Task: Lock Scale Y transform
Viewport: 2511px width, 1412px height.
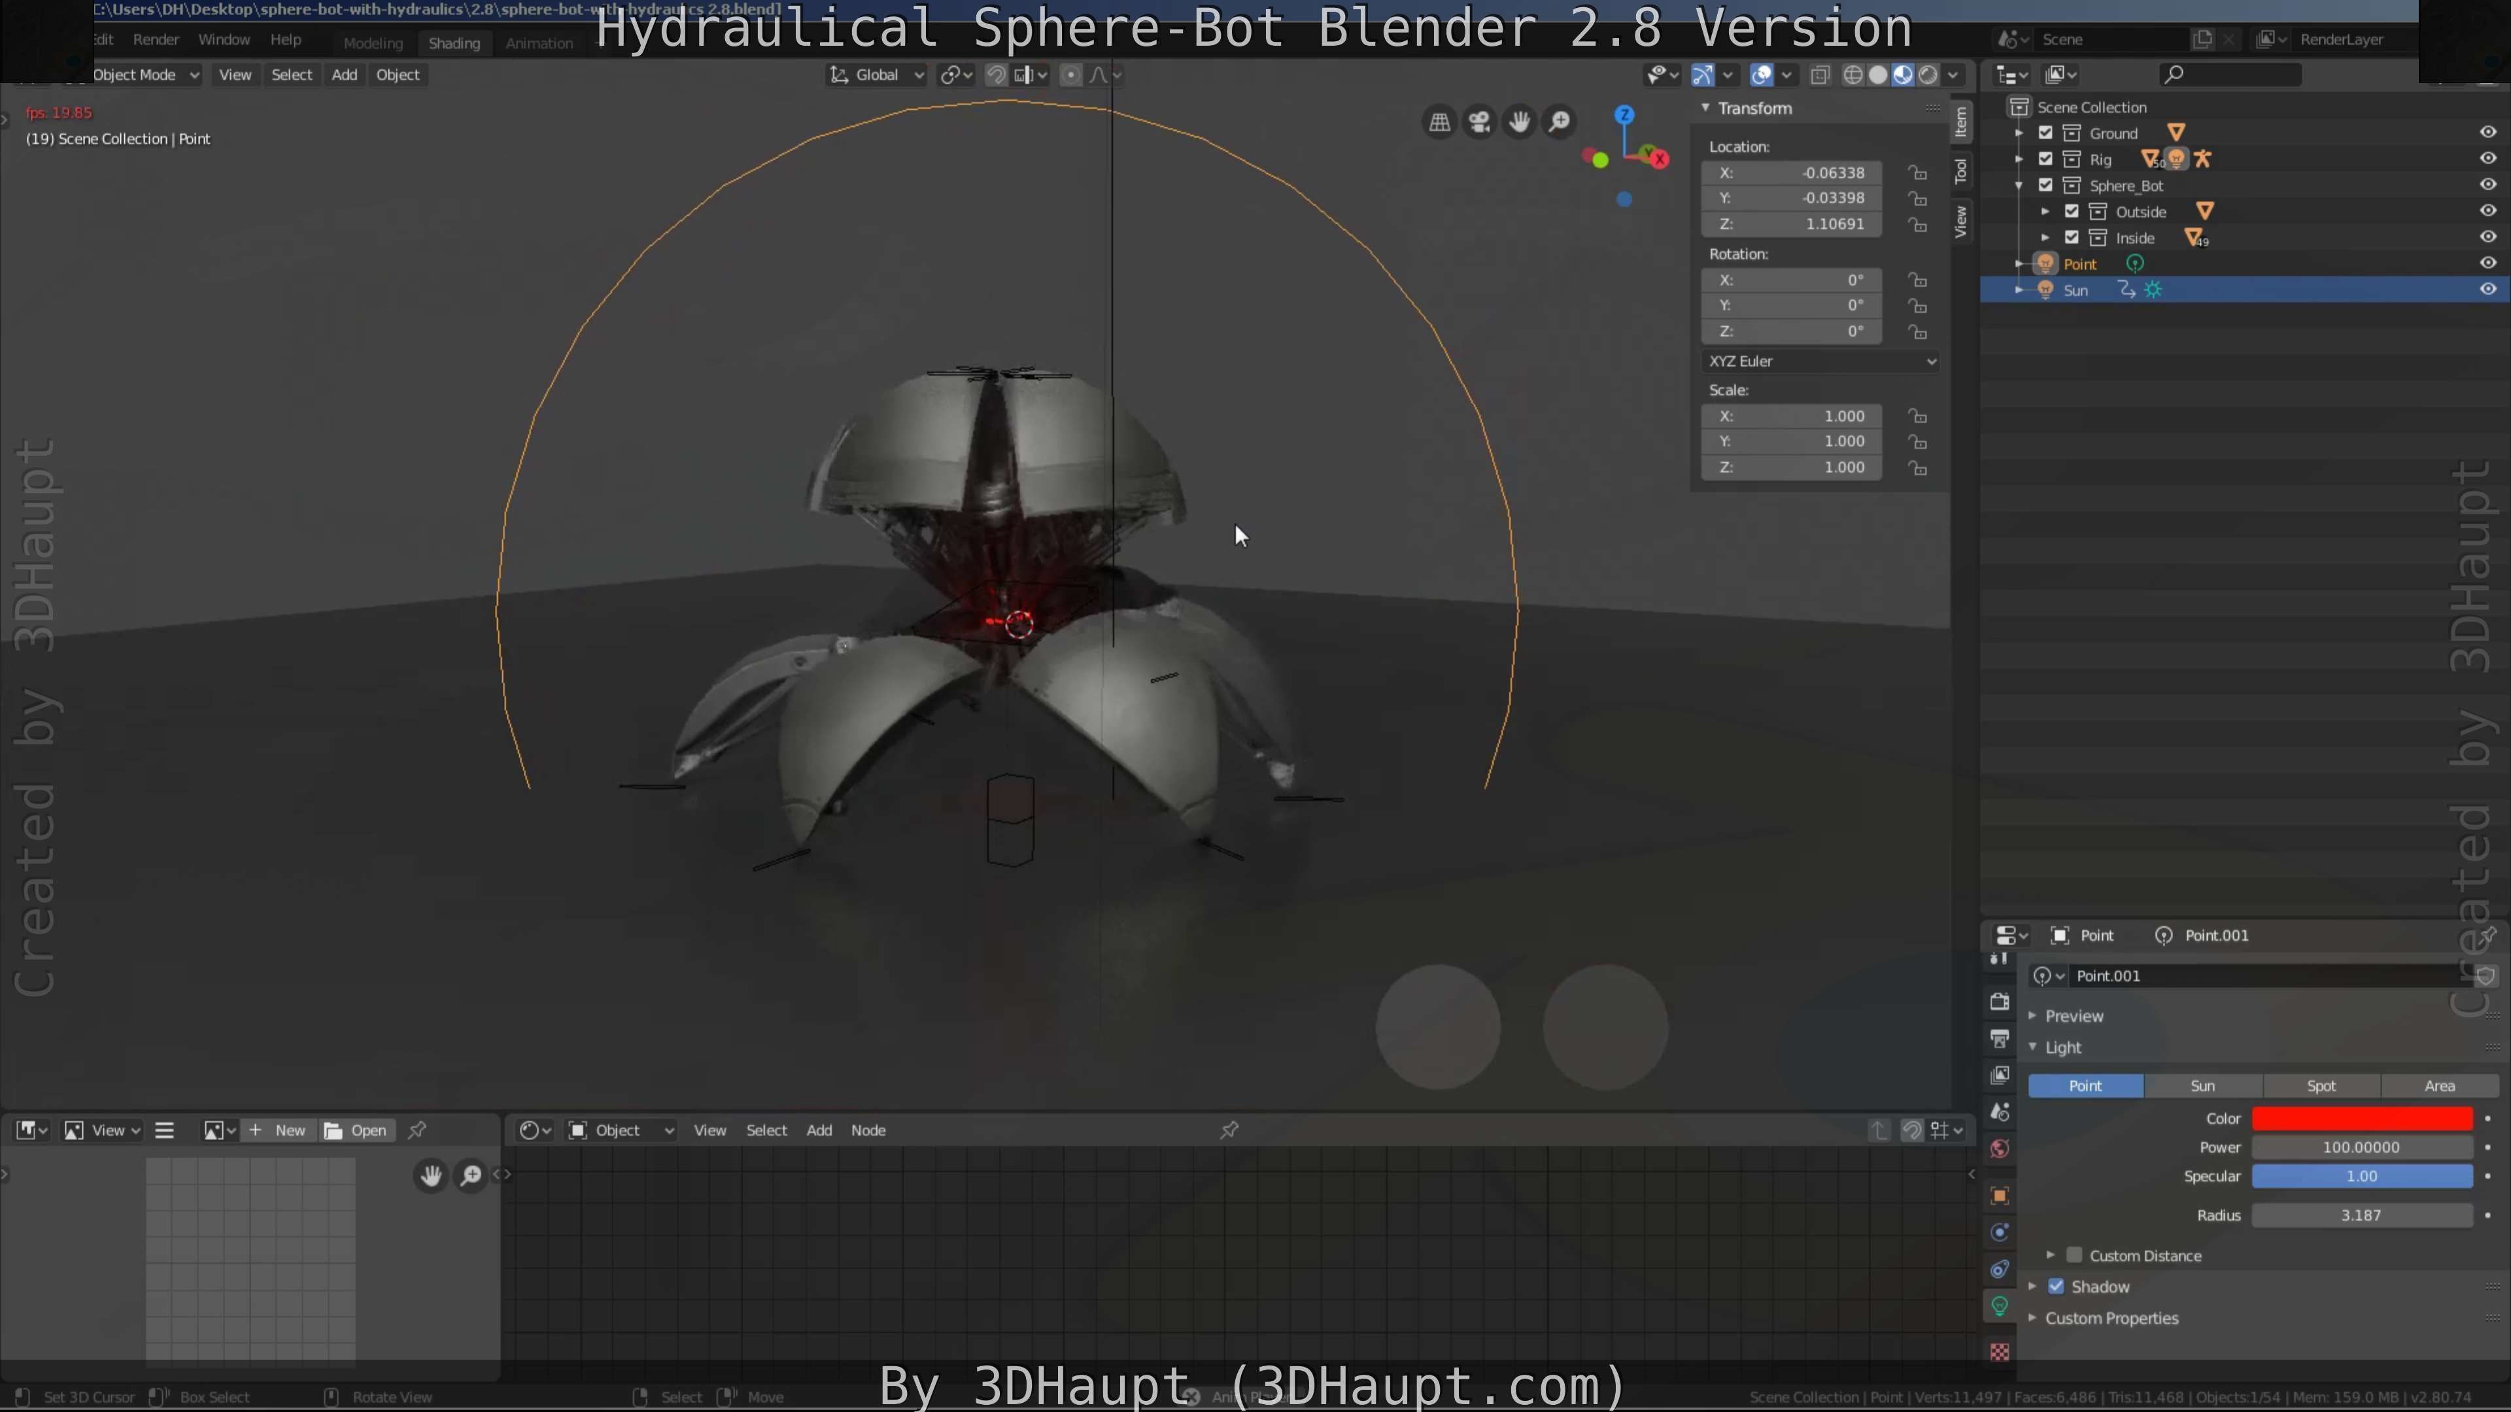Action: [1917, 441]
